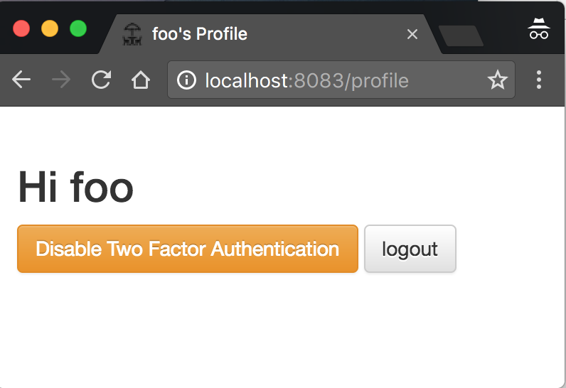Image resolution: width=566 pixels, height=388 pixels.
Task: Minimize the window with the yellow button
Action: [50, 29]
